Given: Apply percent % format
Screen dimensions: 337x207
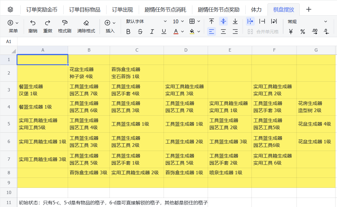Looking at the screenshot, I should [303, 32].
